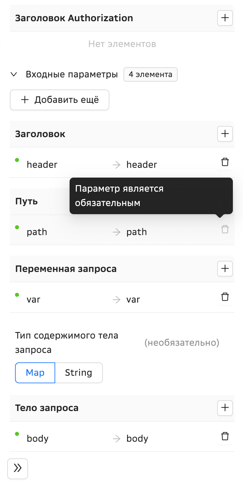Open the Тело запроса section header
Screen dimensions: 243x491
(47, 408)
